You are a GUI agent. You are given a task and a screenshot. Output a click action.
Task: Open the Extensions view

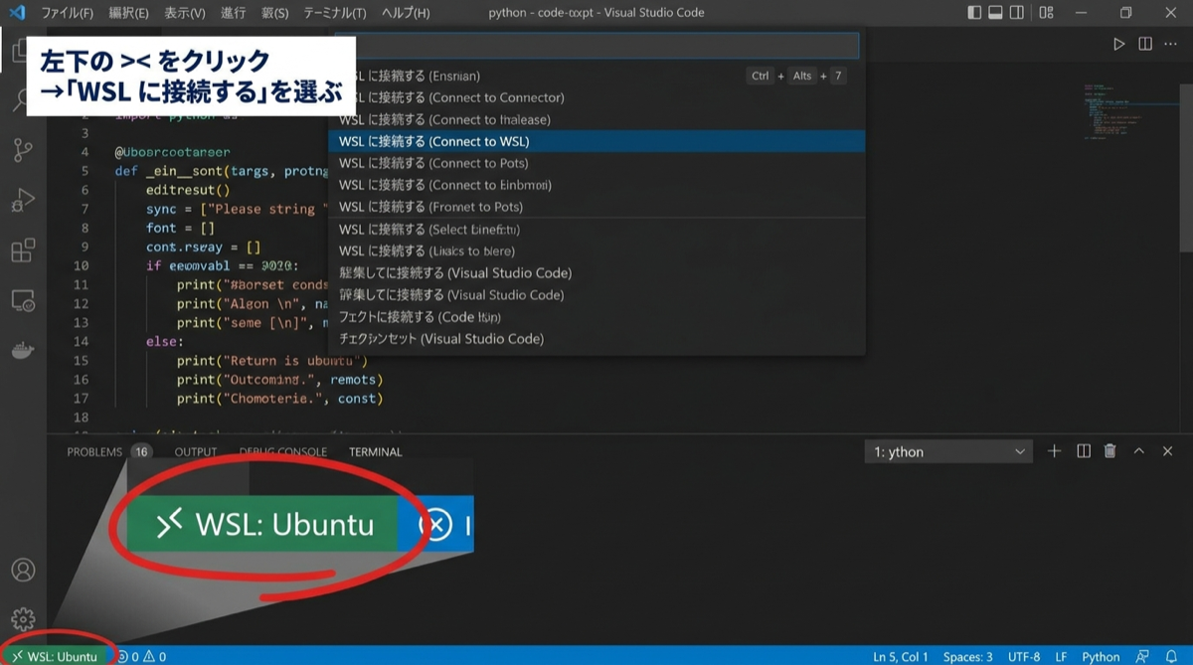22,250
